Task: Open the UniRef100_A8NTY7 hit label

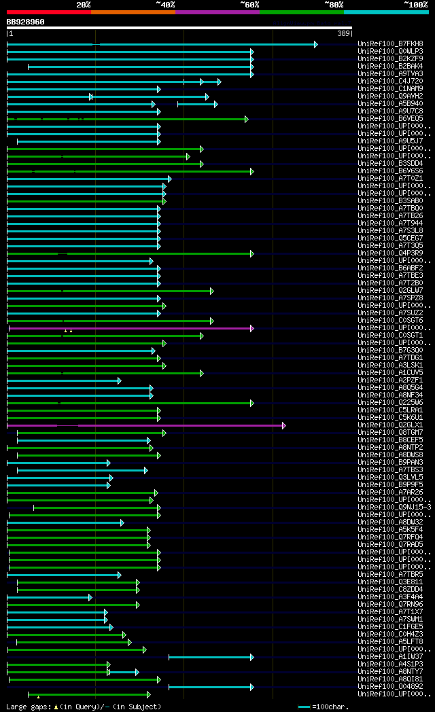Action: 390,672
